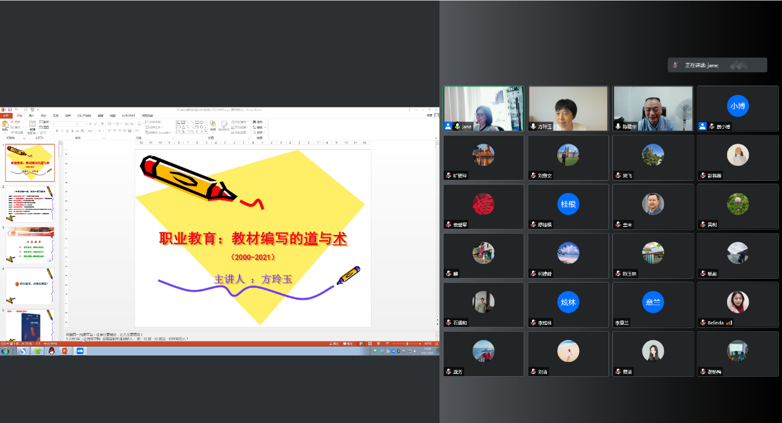
Task: Select slide 4 thumbnail in slide panel
Action: pyautogui.click(x=30, y=285)
